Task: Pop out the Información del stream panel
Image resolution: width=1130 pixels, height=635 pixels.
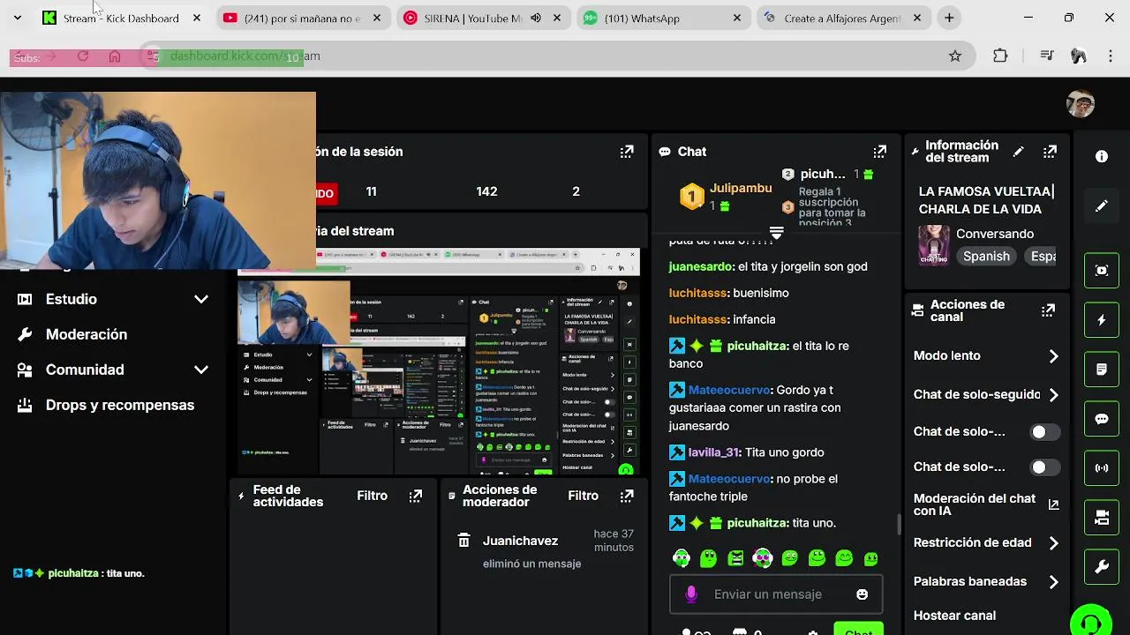Action: (x=1050, y=152)
